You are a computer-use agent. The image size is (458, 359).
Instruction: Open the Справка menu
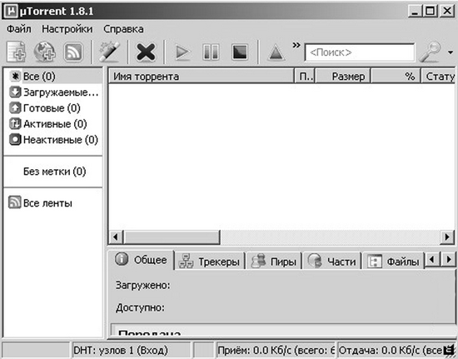123,29
